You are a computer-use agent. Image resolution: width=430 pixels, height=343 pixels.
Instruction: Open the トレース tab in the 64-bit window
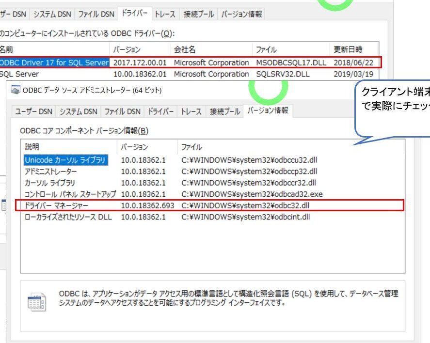[191, 111]
